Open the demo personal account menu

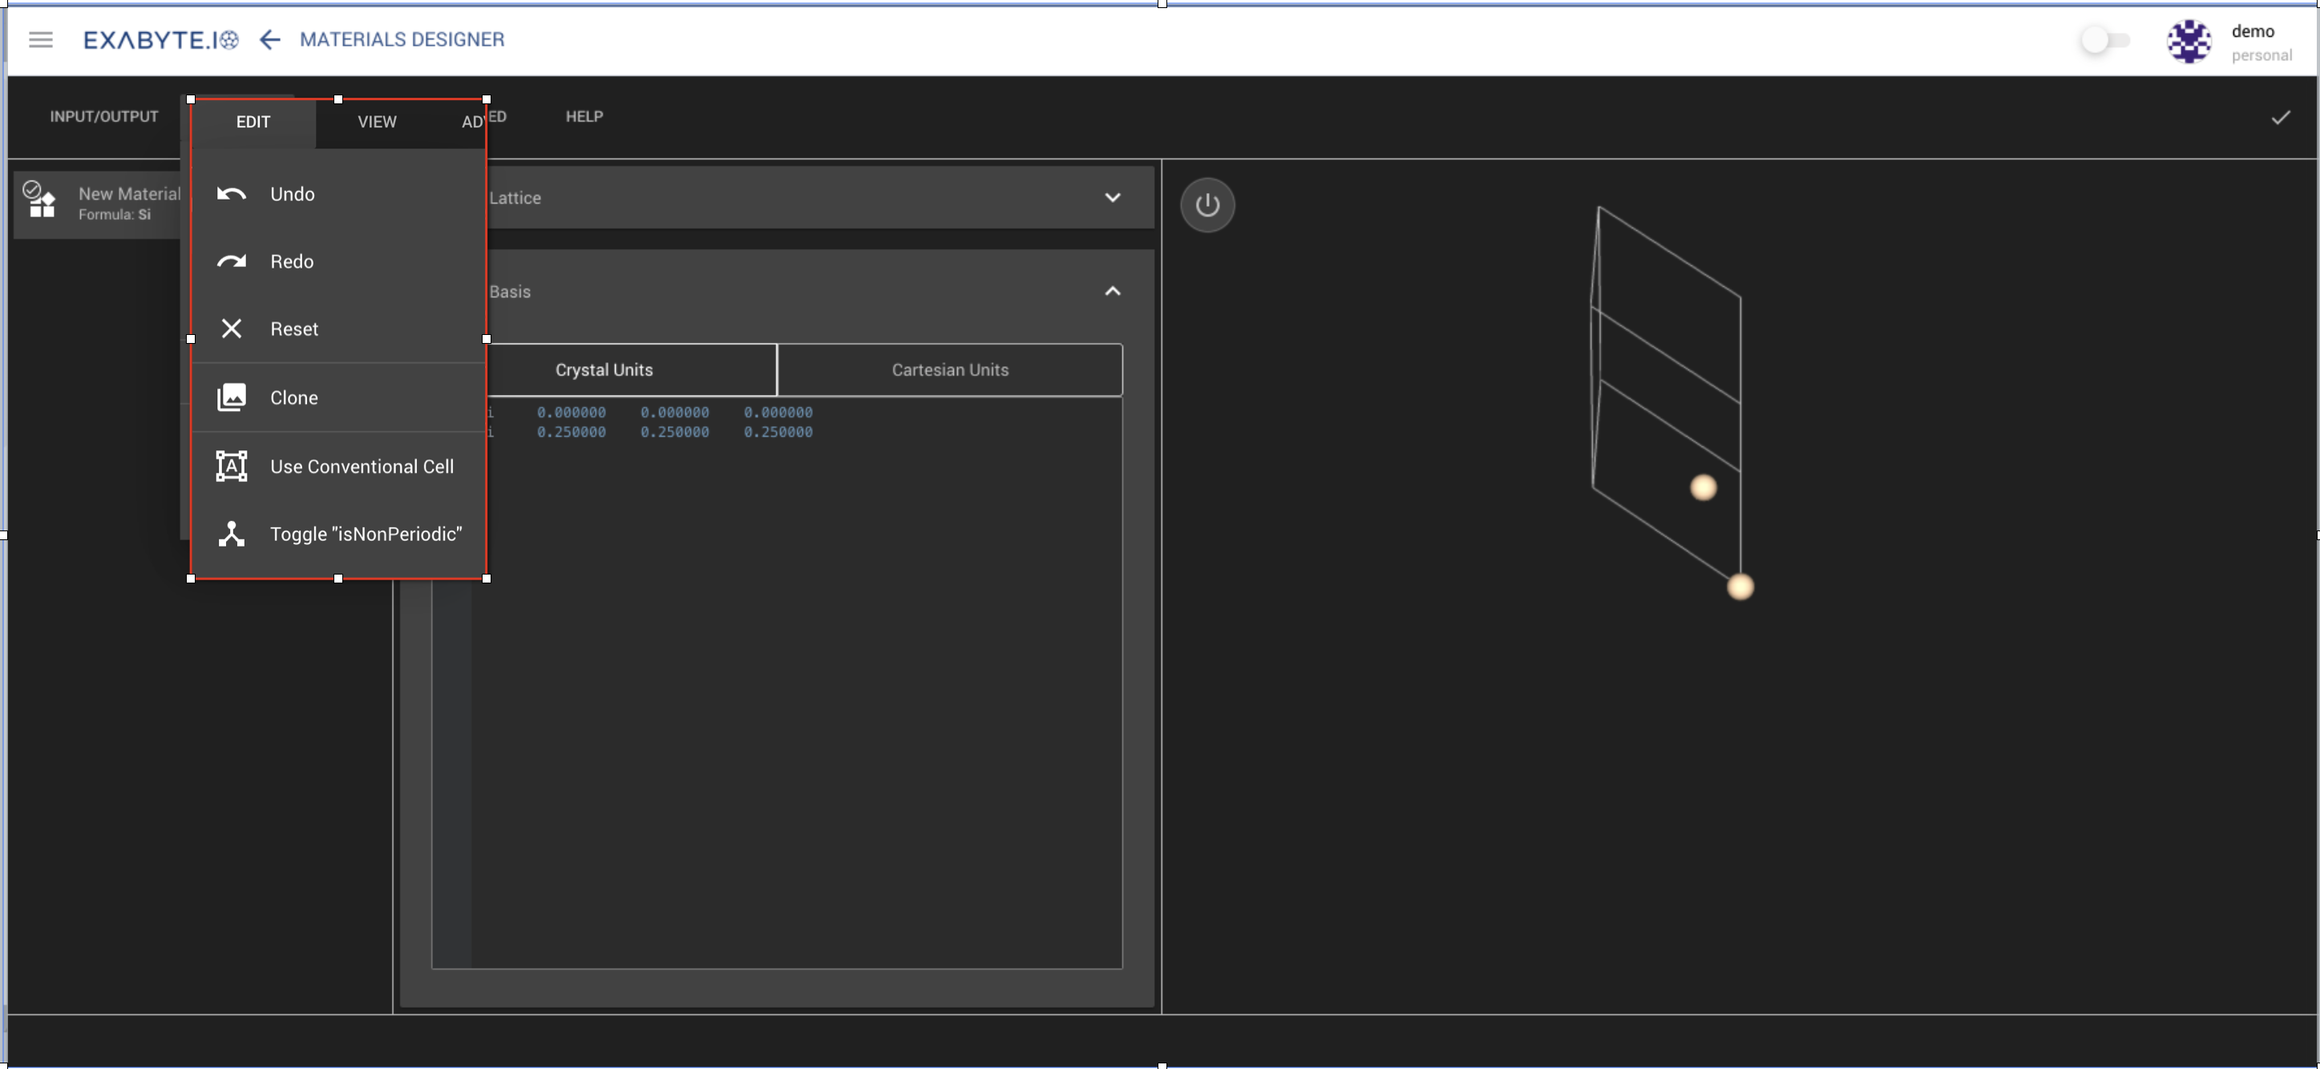2190,41
